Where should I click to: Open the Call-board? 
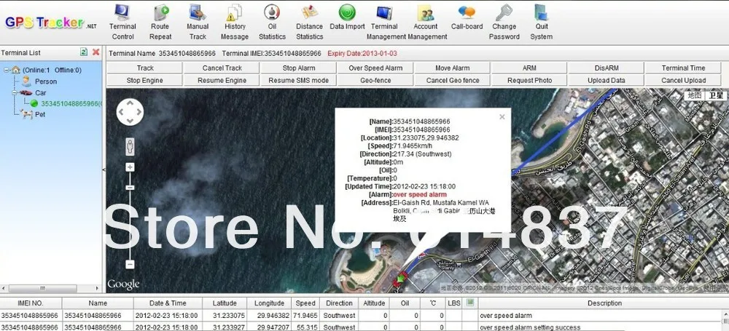467,17
